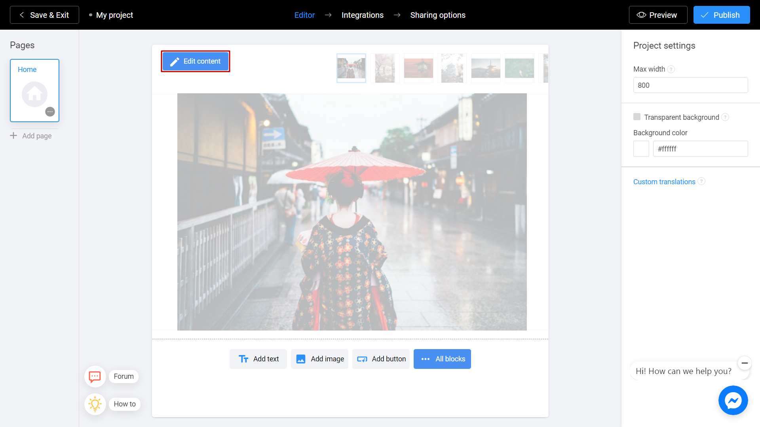
Task: Open the Sharing options tab
Action: (x=437, y=15)
